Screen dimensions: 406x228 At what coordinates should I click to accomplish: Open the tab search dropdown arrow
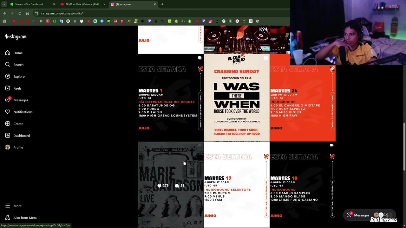click(4, 4)
